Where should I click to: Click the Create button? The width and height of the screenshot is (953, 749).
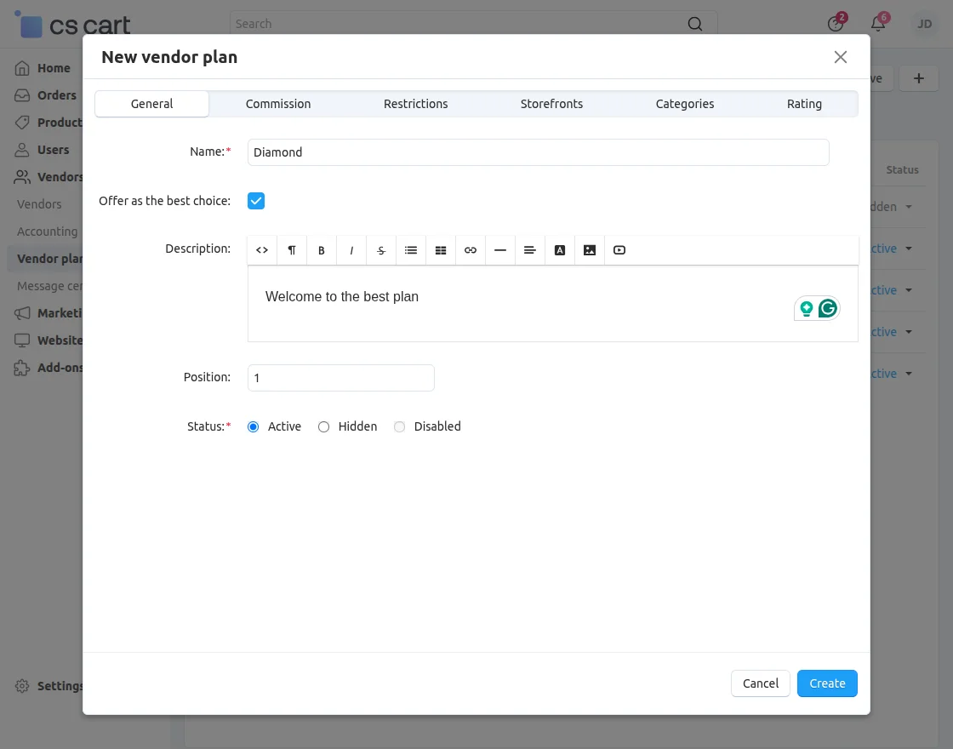pos(826,683)
